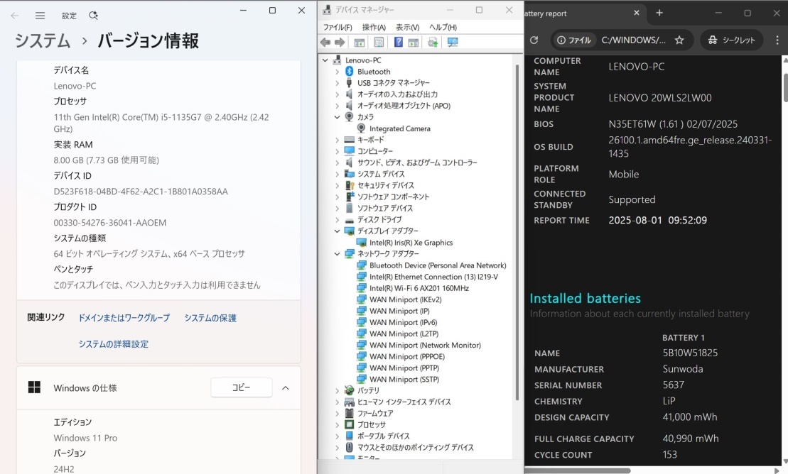The width and height of the screenshot is (788, 474).
Task: Collapse the ネットワーク アダプター category
Action: click(338, 254)
